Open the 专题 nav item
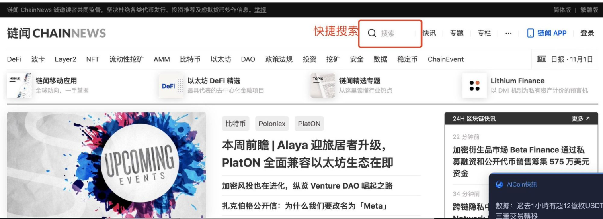 pos(457,33)
